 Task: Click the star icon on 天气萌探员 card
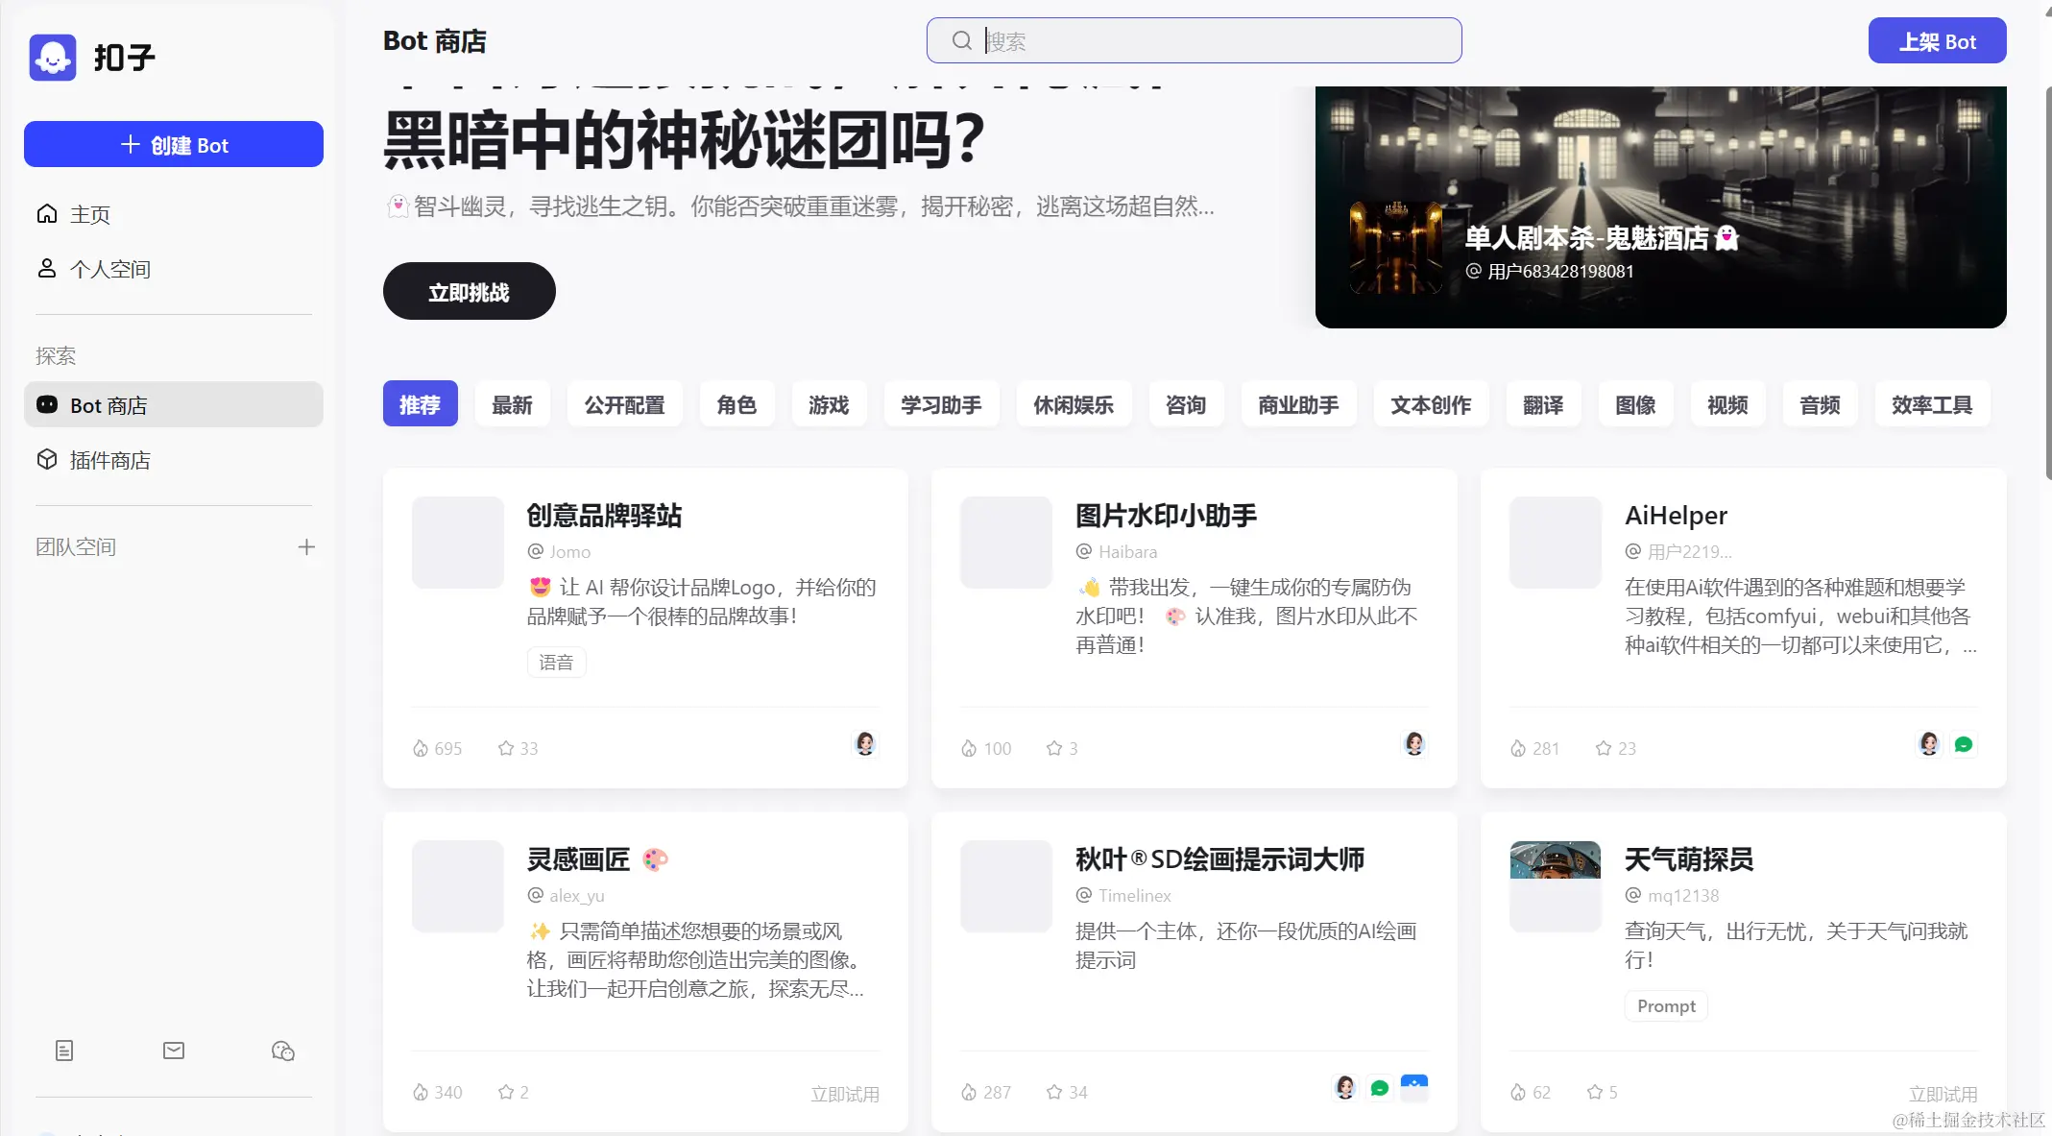click(1595, 1092)
